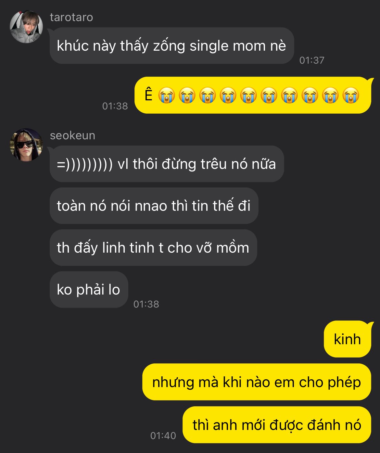
Task: Tap the 01:38 timestamp beside 'ko phải lo'
Action: 146,304
